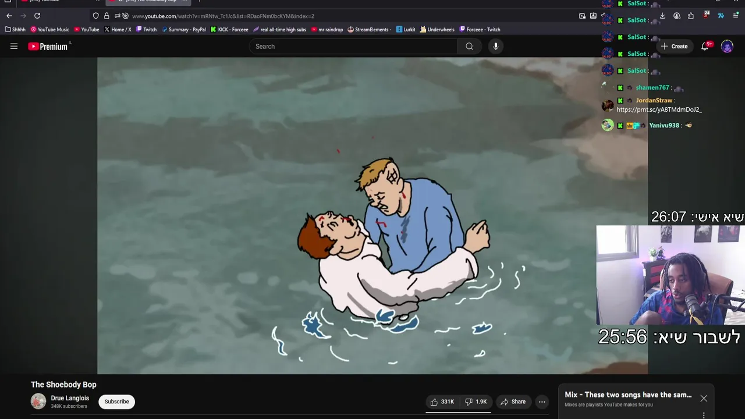This screenshot has width=745, height=419.
Task: Open the Shhhh bookmarks folder
Action: click(x=15, y=30)
